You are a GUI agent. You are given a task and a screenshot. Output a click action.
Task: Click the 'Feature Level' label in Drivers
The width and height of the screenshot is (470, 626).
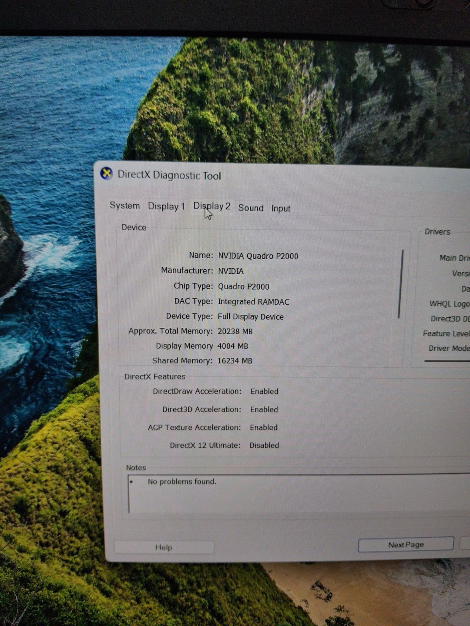coord(446,333)
